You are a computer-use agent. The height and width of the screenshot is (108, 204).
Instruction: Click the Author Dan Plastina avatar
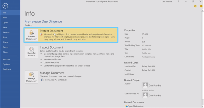tap(145, 85)
